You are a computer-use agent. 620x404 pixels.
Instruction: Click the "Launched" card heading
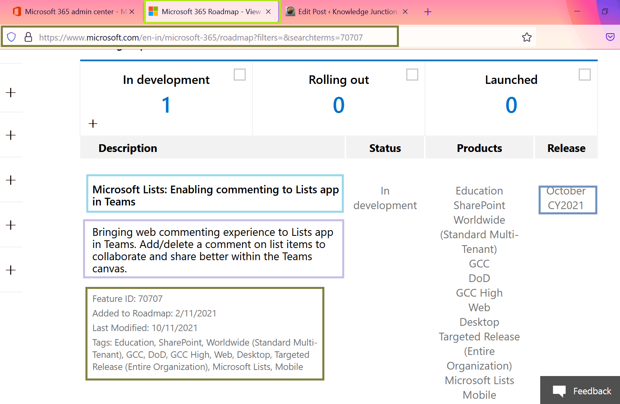coord(511,80)
